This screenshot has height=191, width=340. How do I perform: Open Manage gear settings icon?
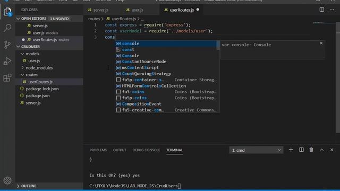7,180
